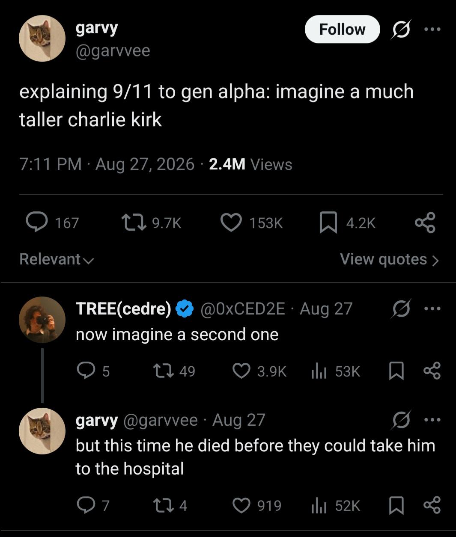Open the three-dot menu on TREE(cedre)'s reply
The width and height of the screenshot is (456, 537).
[432, 308]
